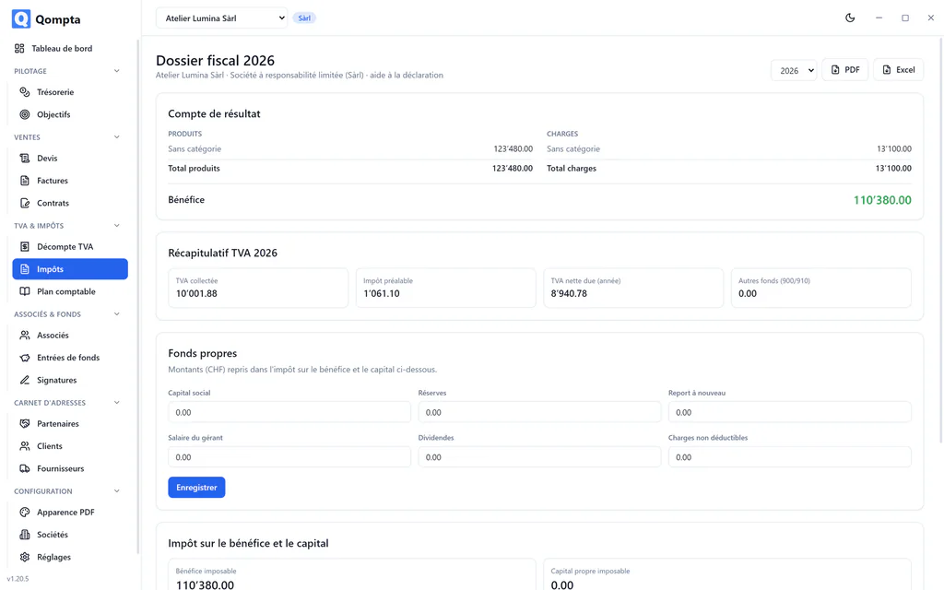
Task: Click the Sàrl badge
Action: pos(304,18)
